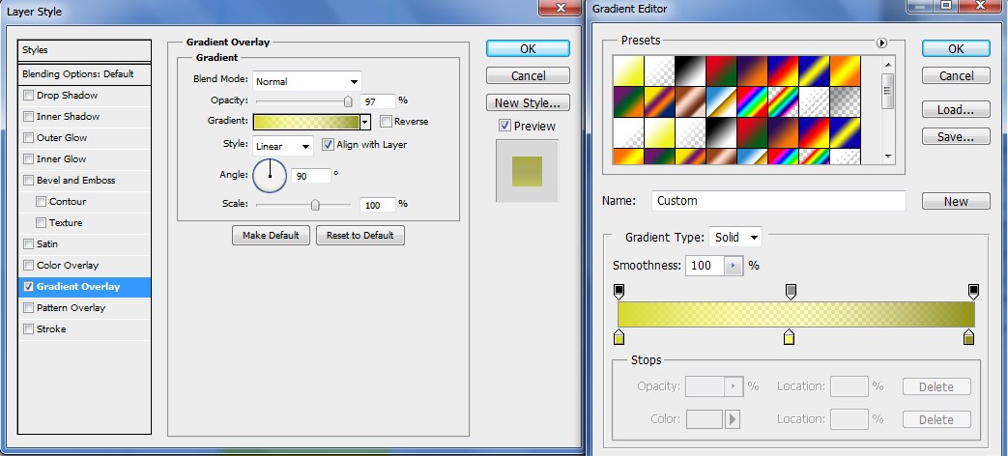Click the Scale field showing 100

(x=377, y=205)
